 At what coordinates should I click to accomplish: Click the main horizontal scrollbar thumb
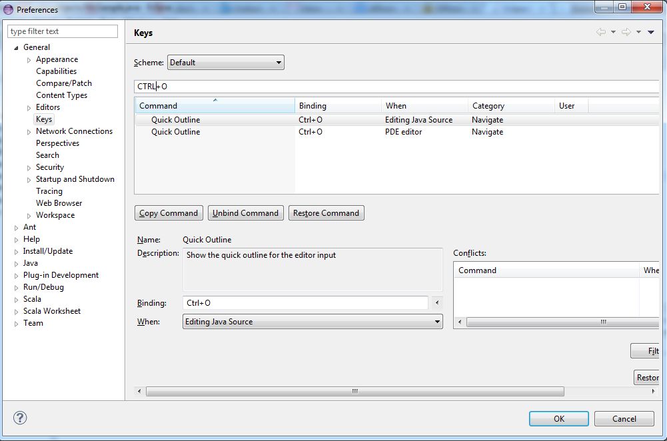pyautogui.click(x=355, y=391)
